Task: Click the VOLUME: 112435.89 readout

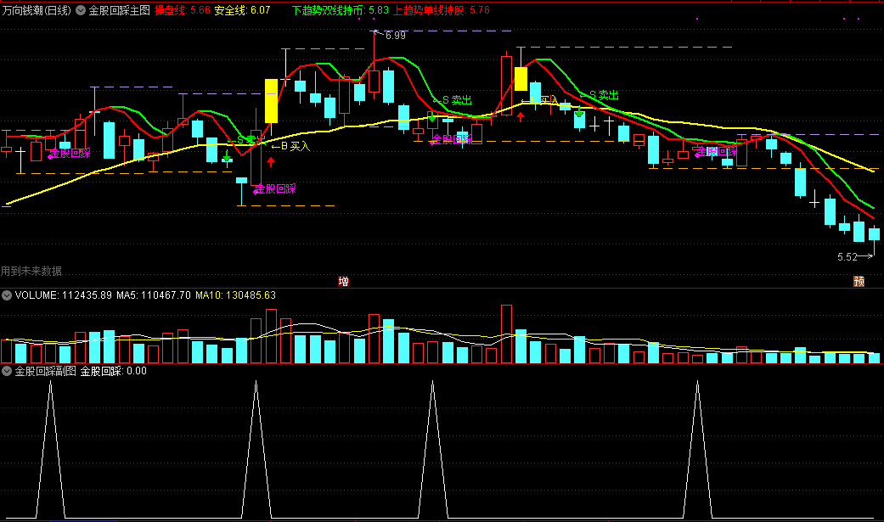Action: coord(64,295)
